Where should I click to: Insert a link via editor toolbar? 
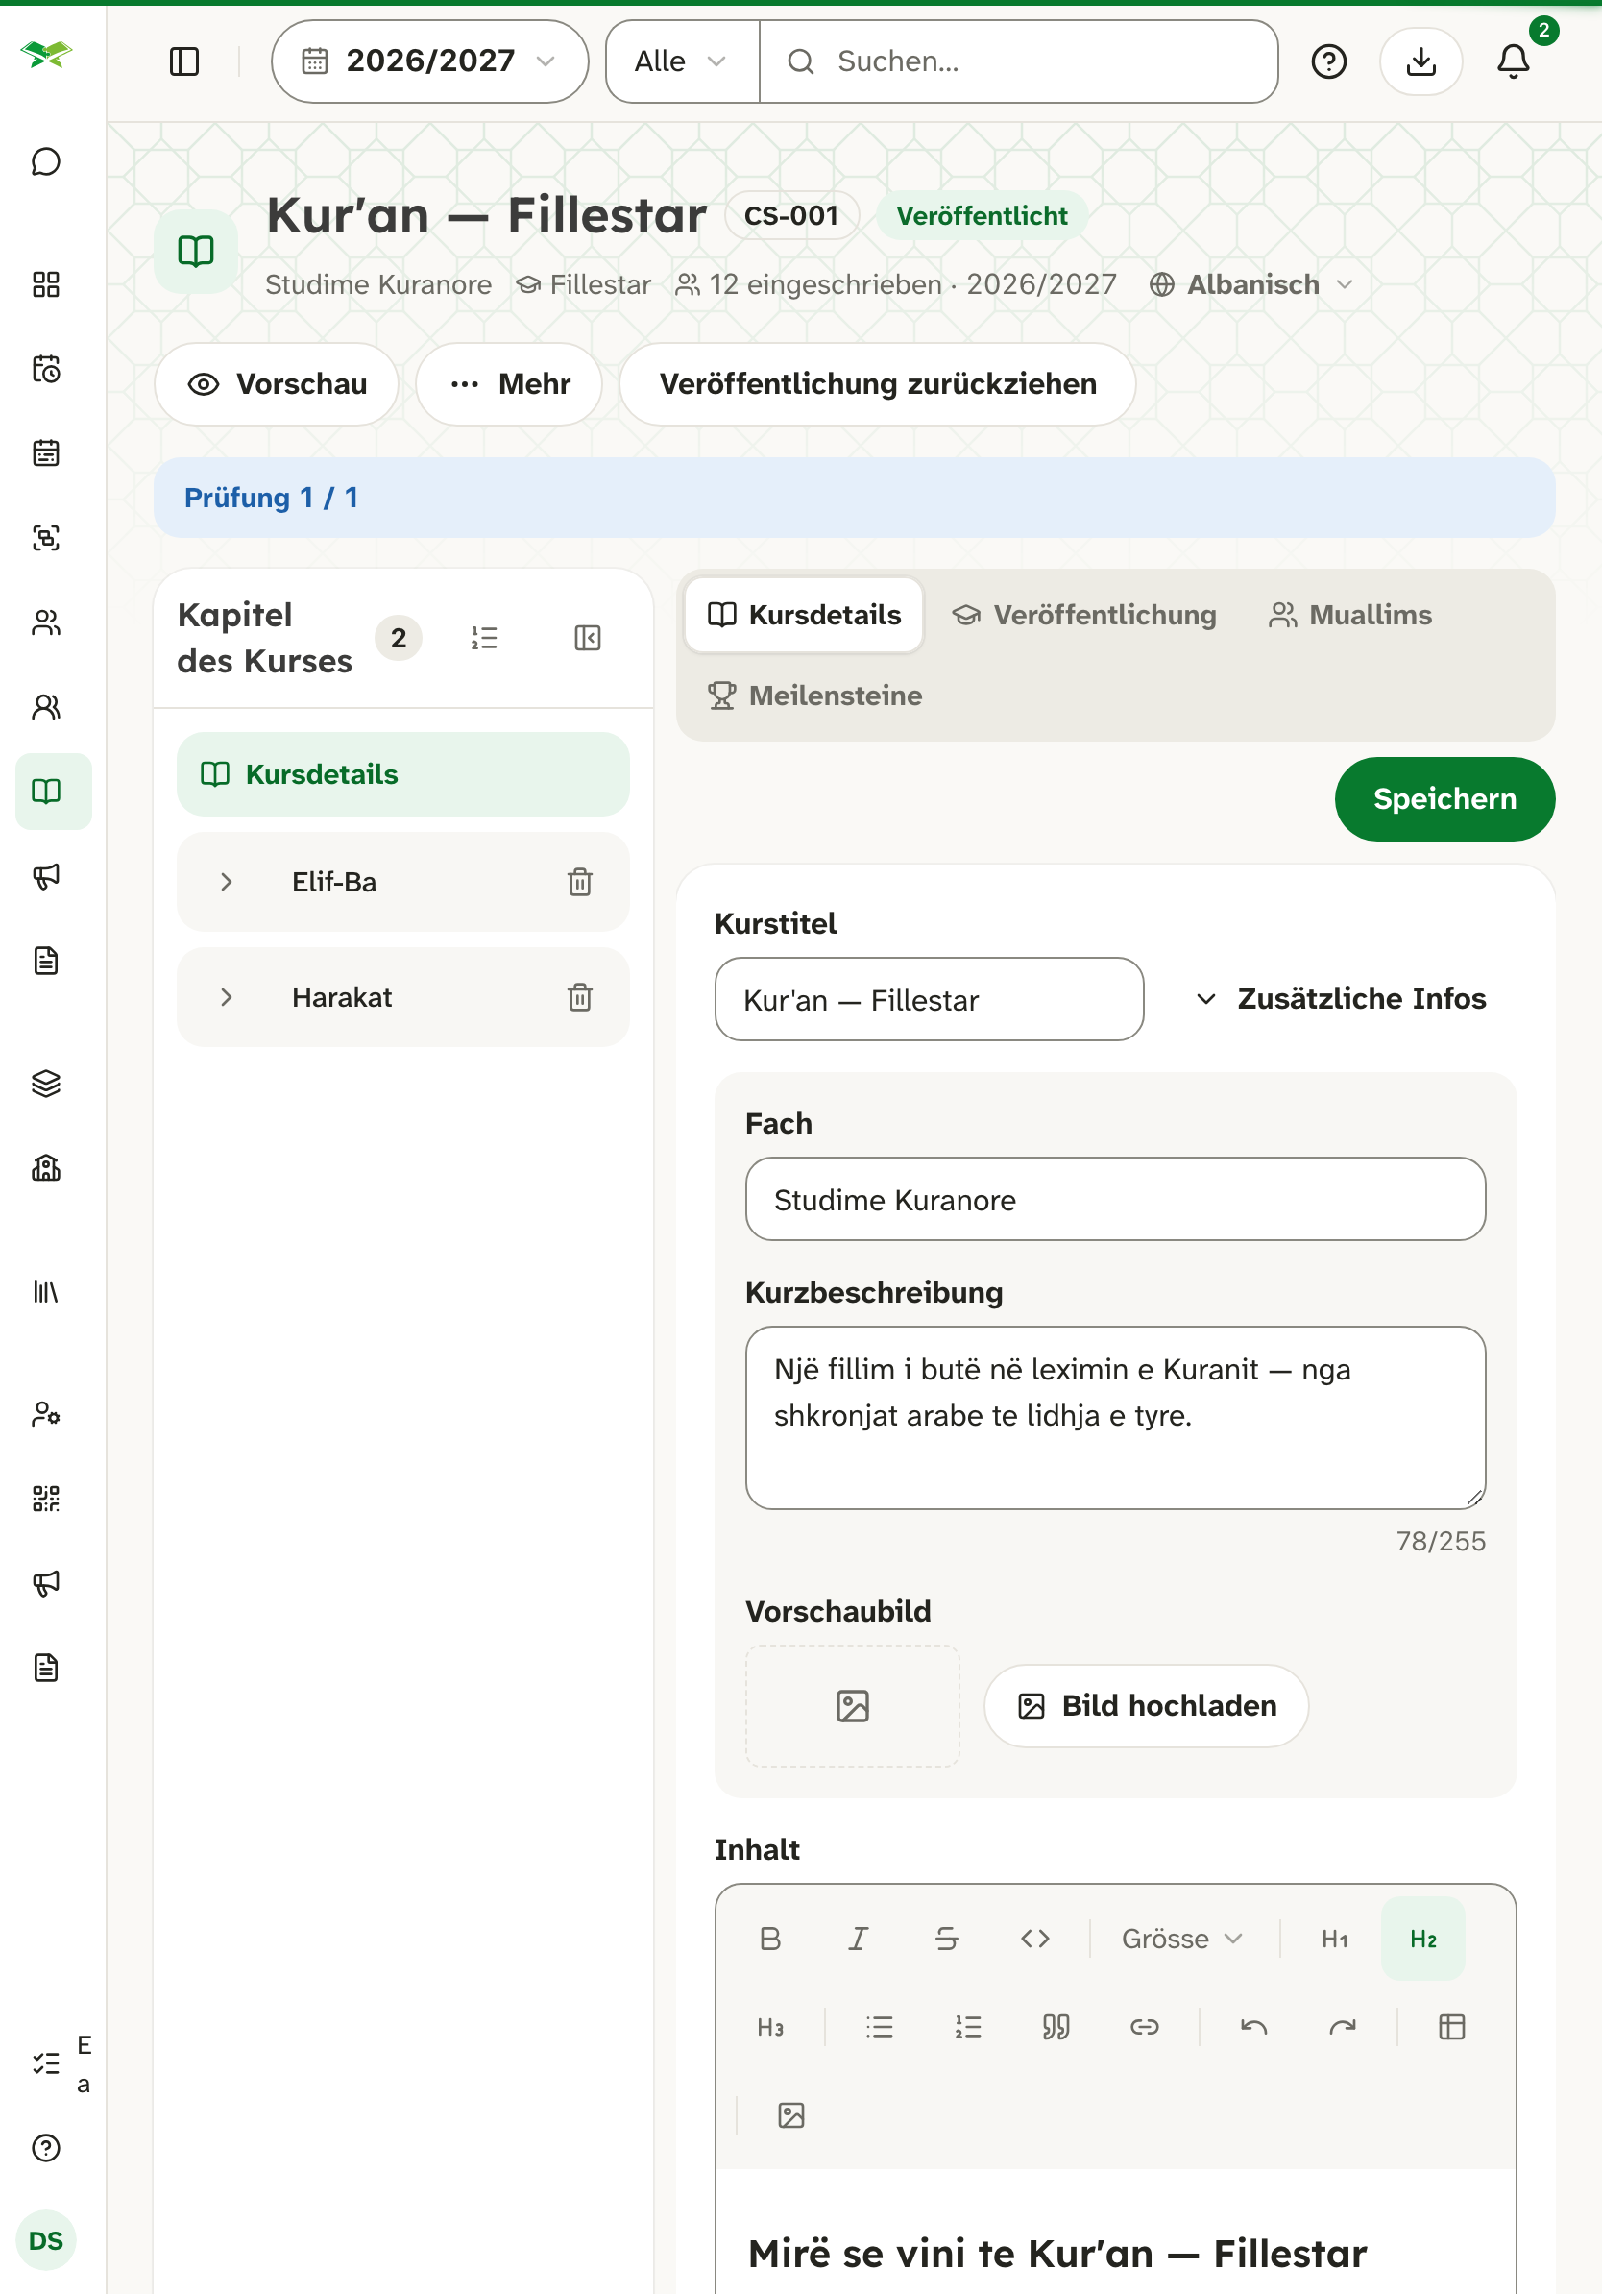[x=1145, y=2027]
